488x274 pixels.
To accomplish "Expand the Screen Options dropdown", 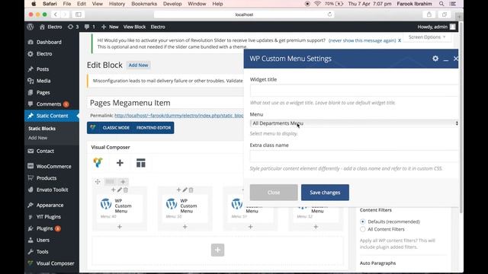I will click(427, 37).
